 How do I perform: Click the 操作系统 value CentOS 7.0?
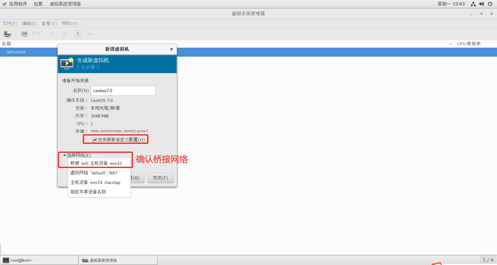102,100
